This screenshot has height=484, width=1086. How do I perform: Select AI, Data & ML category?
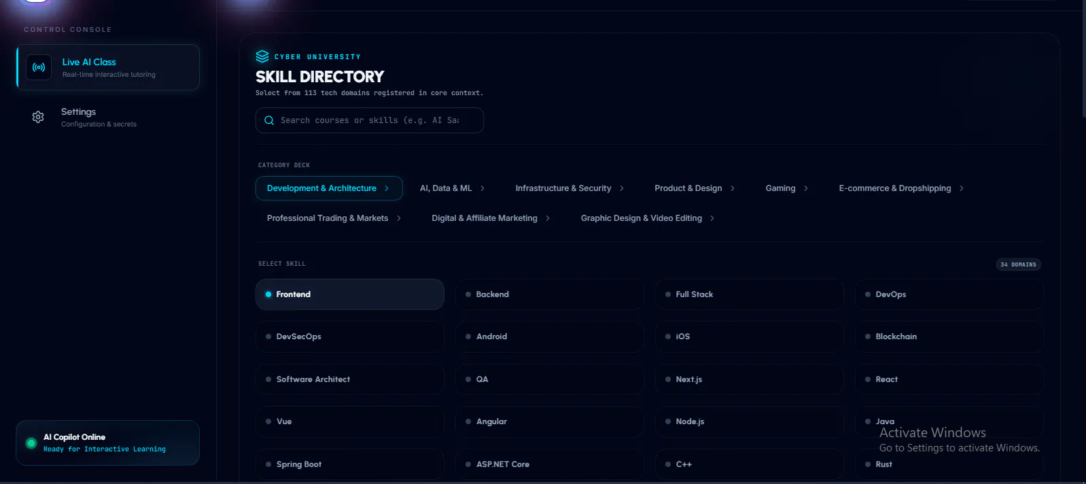pos(453,188)
